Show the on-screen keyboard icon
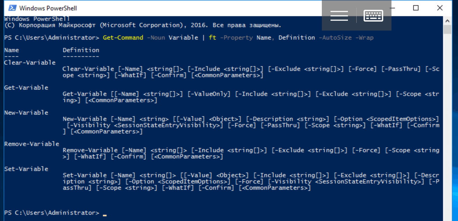458x221 pixels. pos(373,16)
